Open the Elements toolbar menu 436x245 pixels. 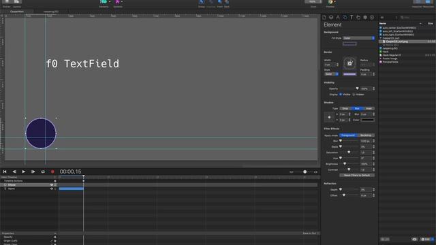coord(104,2)
